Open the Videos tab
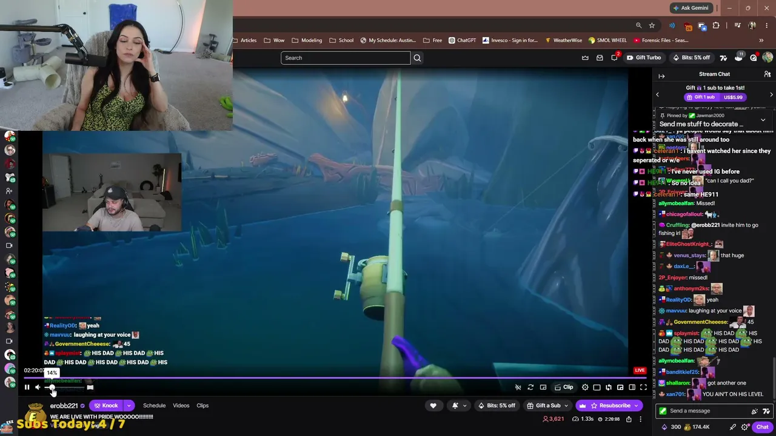The image size is (776, 436). pyautogui.click(x=181, y=406)
